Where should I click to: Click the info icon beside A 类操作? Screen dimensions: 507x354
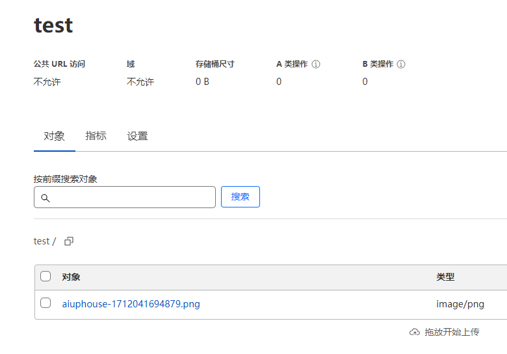tap(316, 64)
